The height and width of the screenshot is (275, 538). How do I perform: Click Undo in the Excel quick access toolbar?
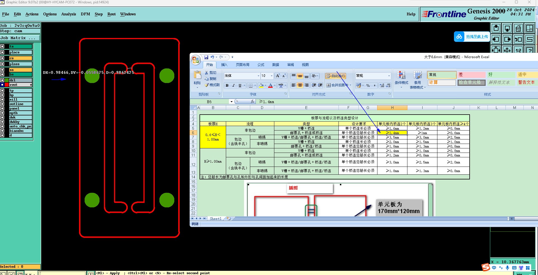(x=212, y=57)
